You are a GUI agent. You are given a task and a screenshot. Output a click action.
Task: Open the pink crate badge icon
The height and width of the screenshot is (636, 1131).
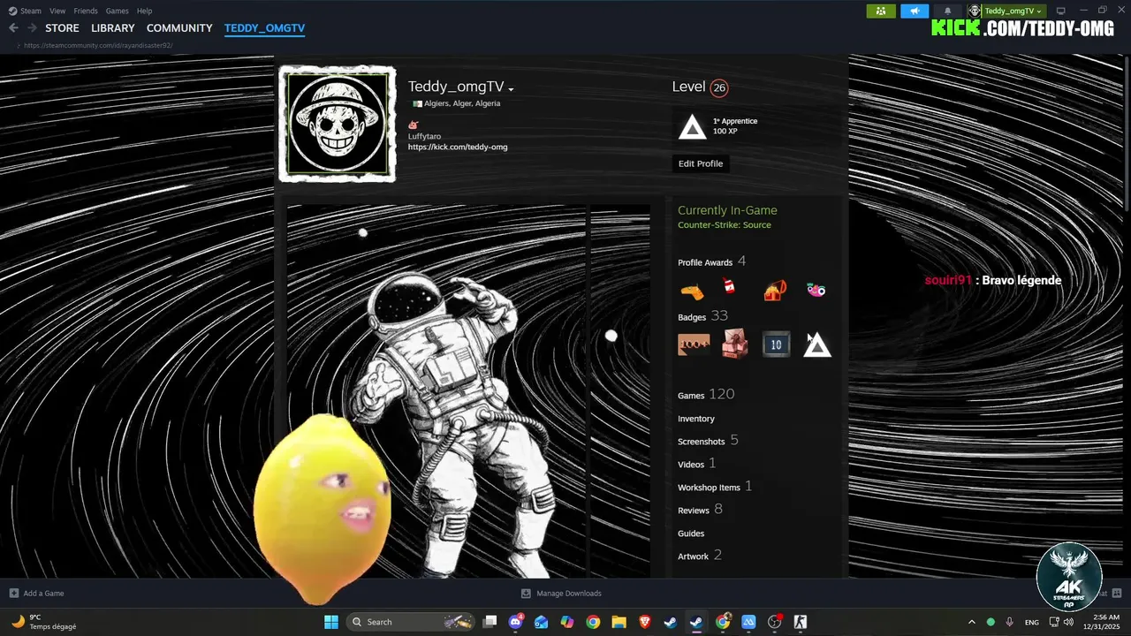(734, 344)
